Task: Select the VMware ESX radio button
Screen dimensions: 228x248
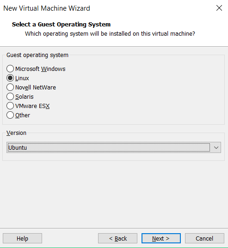Action: [10, 106]
